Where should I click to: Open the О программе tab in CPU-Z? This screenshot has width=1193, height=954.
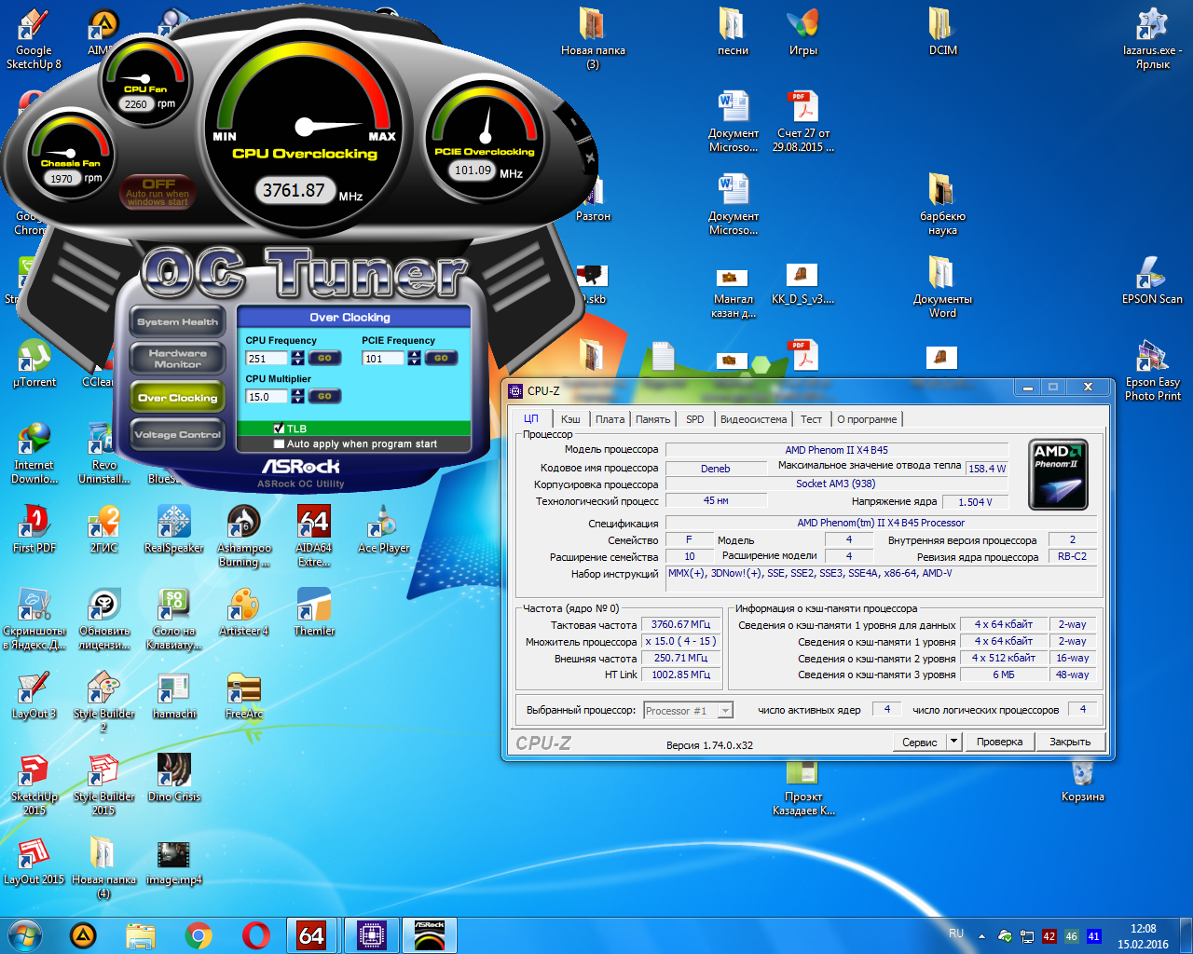[x=867, y=419]
